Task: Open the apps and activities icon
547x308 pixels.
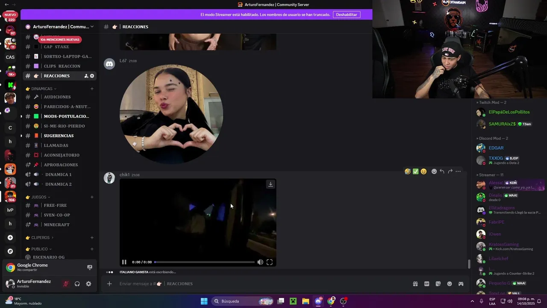Action: pyautogui.click(x=461, y=284)
